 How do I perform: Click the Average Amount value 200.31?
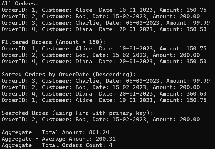coord(106,139)
